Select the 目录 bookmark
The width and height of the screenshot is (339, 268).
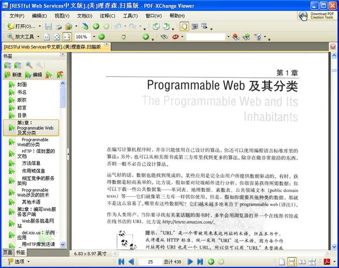(21, 115)
